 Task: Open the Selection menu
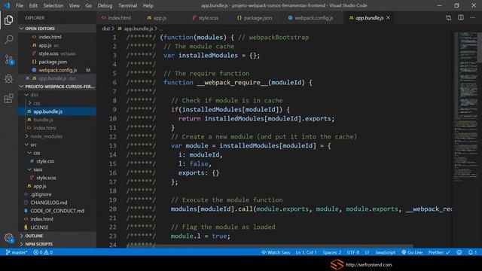(x=53, y=5)
